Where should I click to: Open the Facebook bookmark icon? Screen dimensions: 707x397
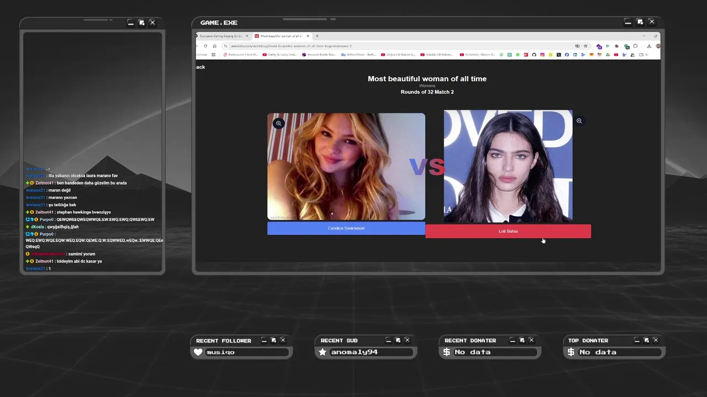(567, 55)
